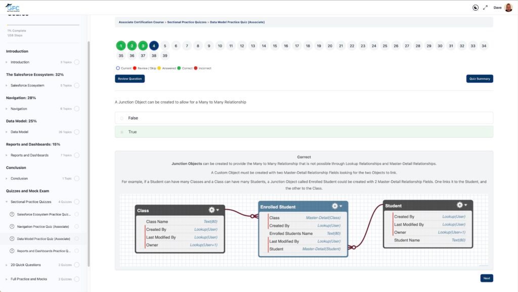
Task: Click the course progress bar
Action: click(x=44, y=25)
